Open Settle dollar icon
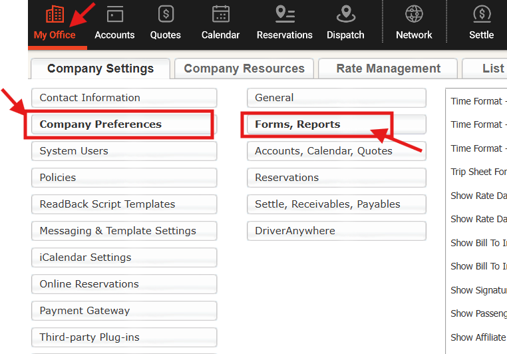 (482, 14)
